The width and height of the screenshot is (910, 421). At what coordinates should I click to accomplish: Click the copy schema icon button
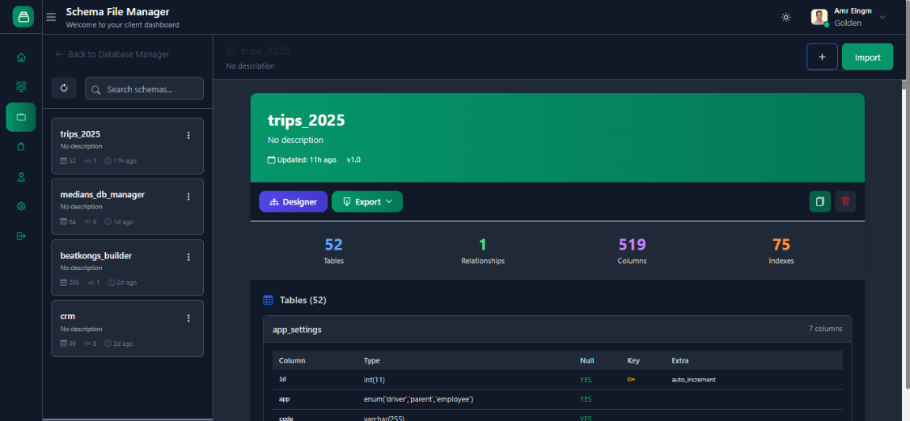coord(820,201)
